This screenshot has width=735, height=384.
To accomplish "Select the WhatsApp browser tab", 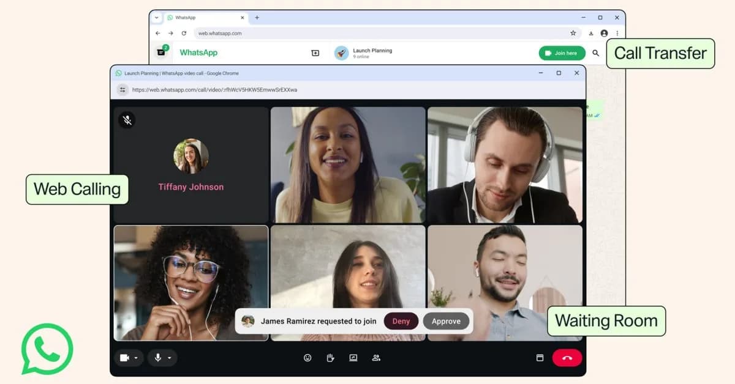I will coord(206,18).
